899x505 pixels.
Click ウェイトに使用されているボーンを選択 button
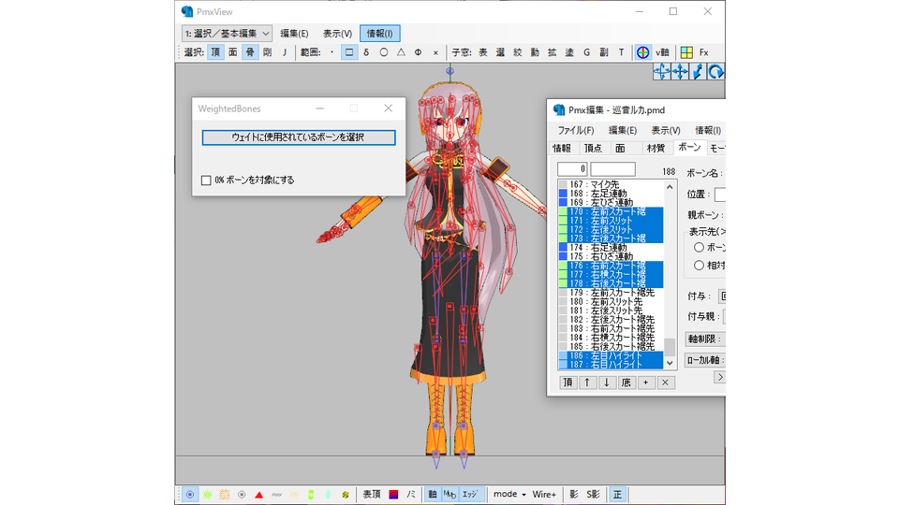299,137
